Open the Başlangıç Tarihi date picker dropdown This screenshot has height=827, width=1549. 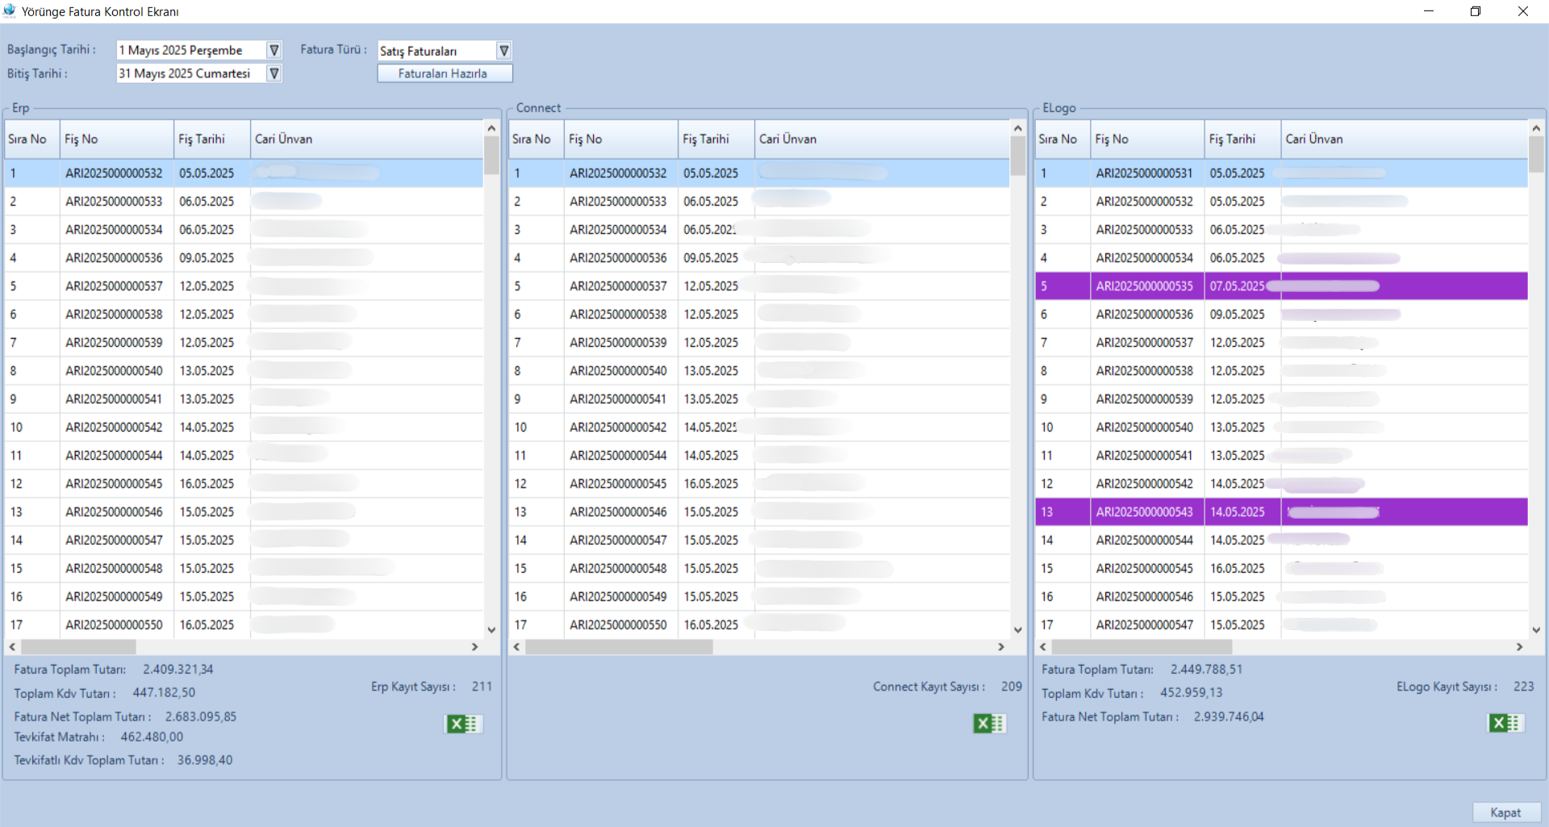pos(274,50)
